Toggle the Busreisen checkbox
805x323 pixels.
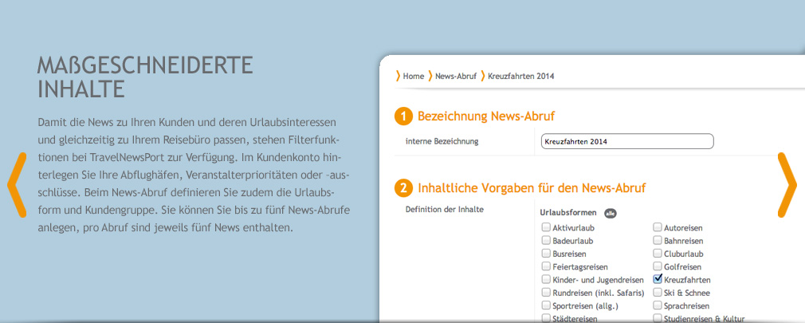click(x=546, y=254)
